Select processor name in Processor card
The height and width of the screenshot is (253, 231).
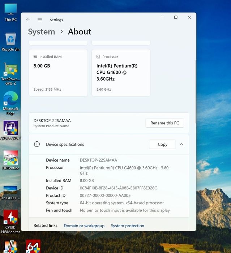tap(117, 72)
